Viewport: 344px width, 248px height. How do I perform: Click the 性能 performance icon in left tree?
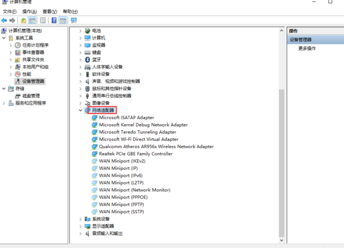[x=18, y=74]
